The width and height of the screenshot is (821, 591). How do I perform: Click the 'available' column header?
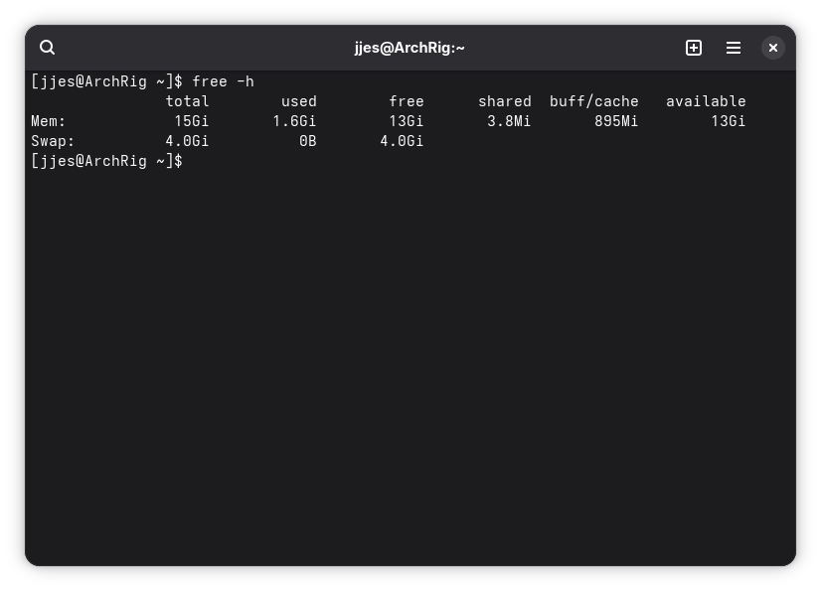[x=706, y=101]
